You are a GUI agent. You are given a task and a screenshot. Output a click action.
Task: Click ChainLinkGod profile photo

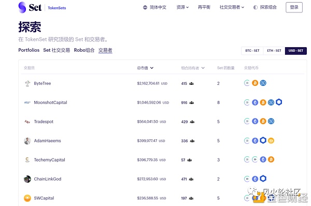click(x=27, y=179)
